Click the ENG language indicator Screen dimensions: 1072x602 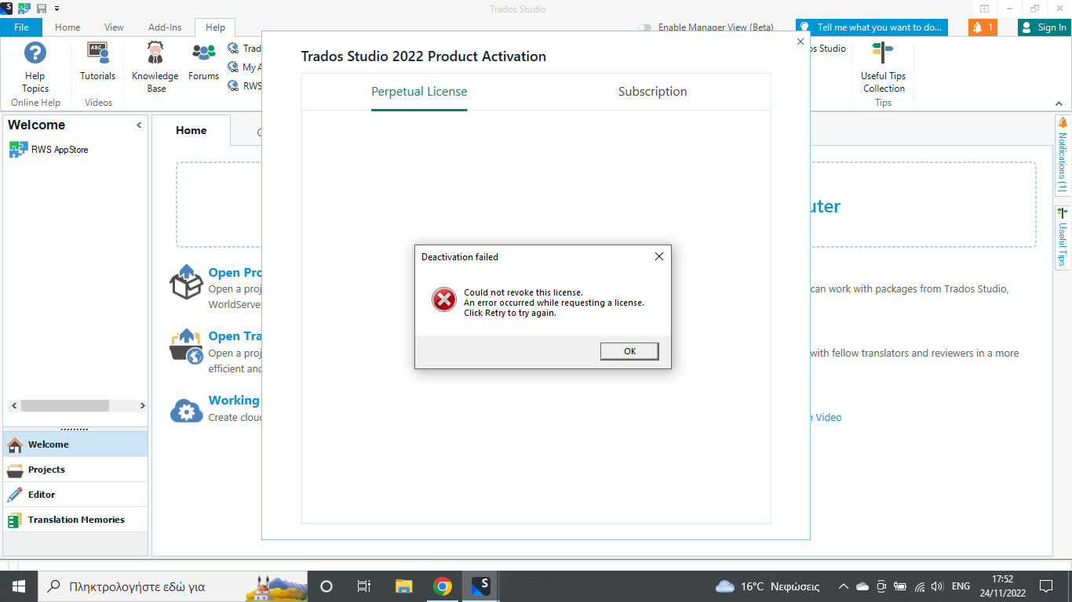[961, 586]
